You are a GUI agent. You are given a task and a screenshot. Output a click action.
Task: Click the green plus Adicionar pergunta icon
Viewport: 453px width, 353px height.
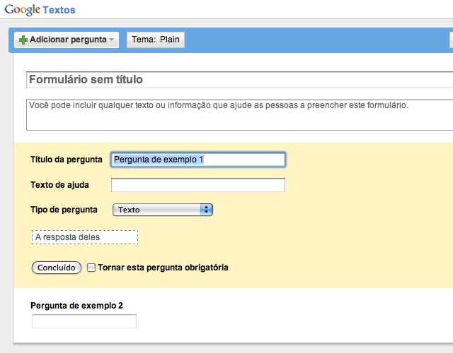click(23, 40)
